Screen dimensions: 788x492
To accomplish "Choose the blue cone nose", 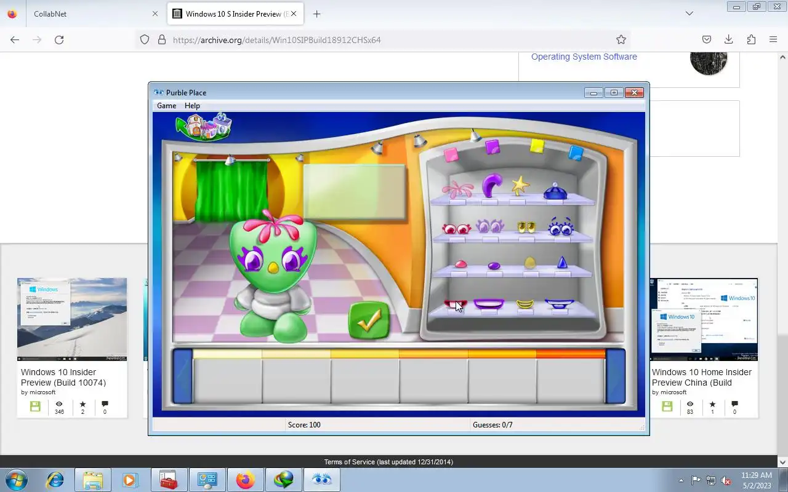I will tap(562, 263).
